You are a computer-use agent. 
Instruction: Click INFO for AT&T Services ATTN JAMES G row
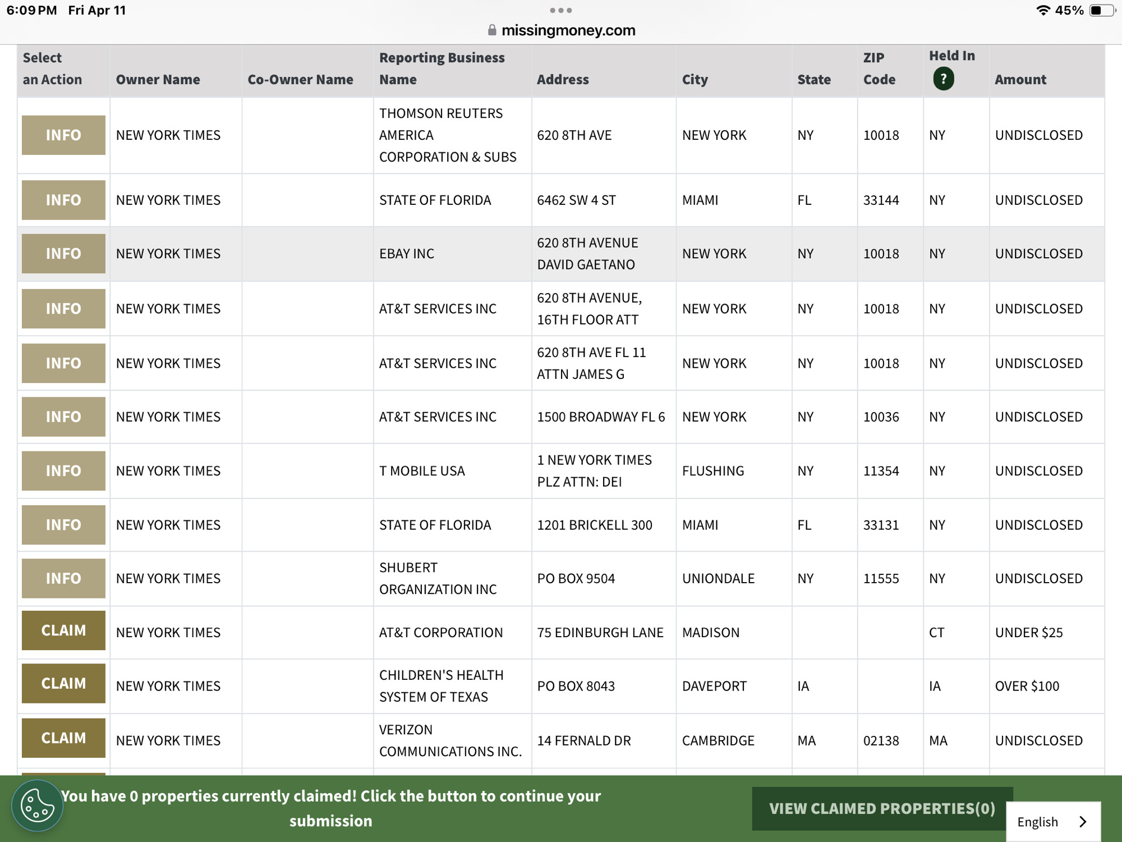[x=63, y=363]
